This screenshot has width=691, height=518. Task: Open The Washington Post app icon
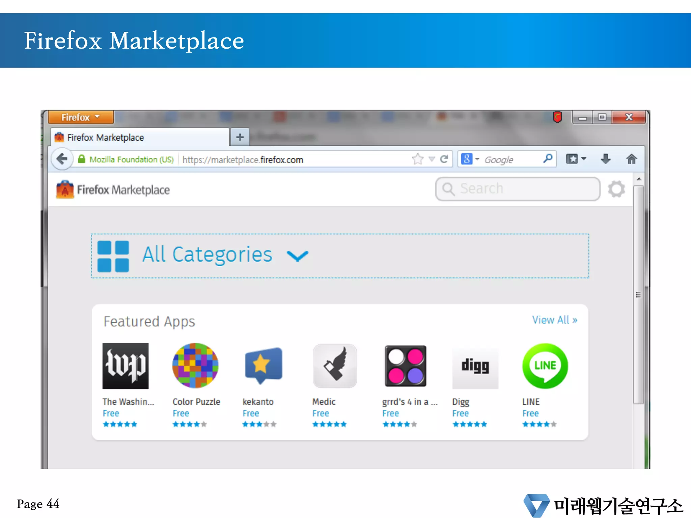[x=126, y=366]
